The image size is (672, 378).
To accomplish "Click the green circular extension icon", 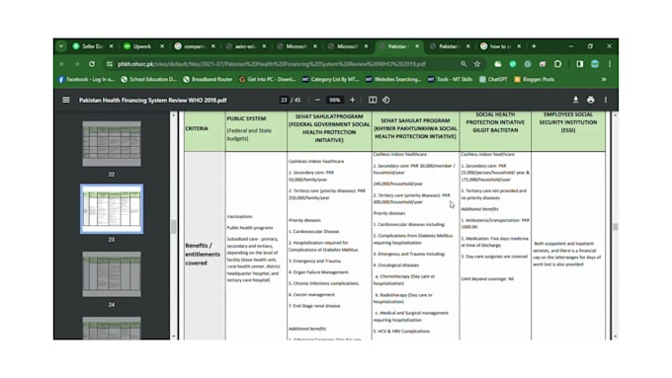I will coord(513,64).
